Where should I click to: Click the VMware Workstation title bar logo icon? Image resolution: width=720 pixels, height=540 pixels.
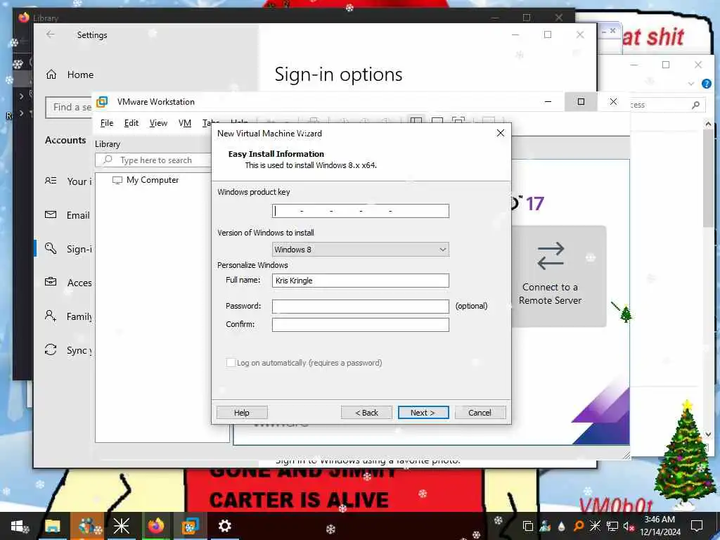click(102, 101)
